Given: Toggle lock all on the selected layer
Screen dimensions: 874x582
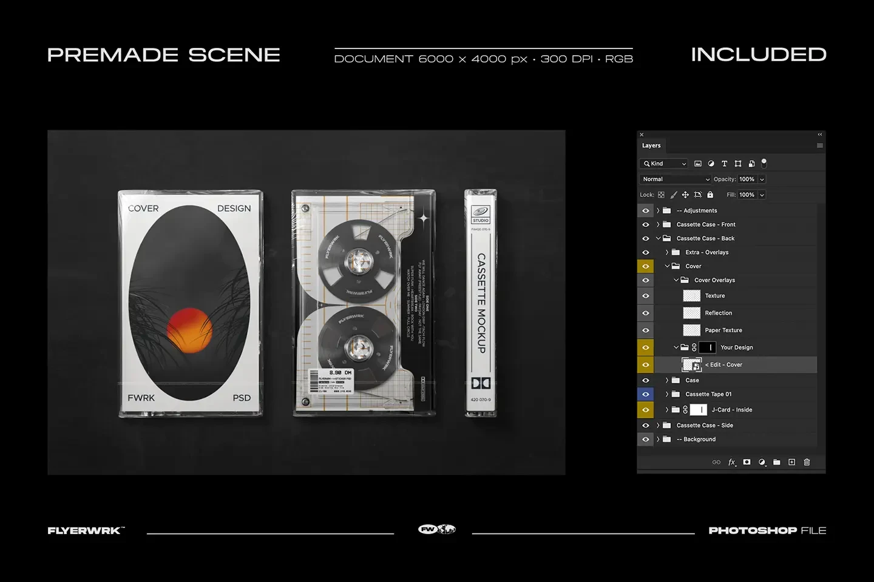Looking at the screenshot, I should coord(710,194).
